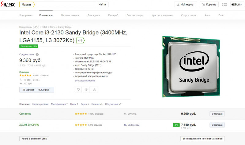The image size is (245, 145).
Task: Open Мой маркет page
Action: [186, 5]
